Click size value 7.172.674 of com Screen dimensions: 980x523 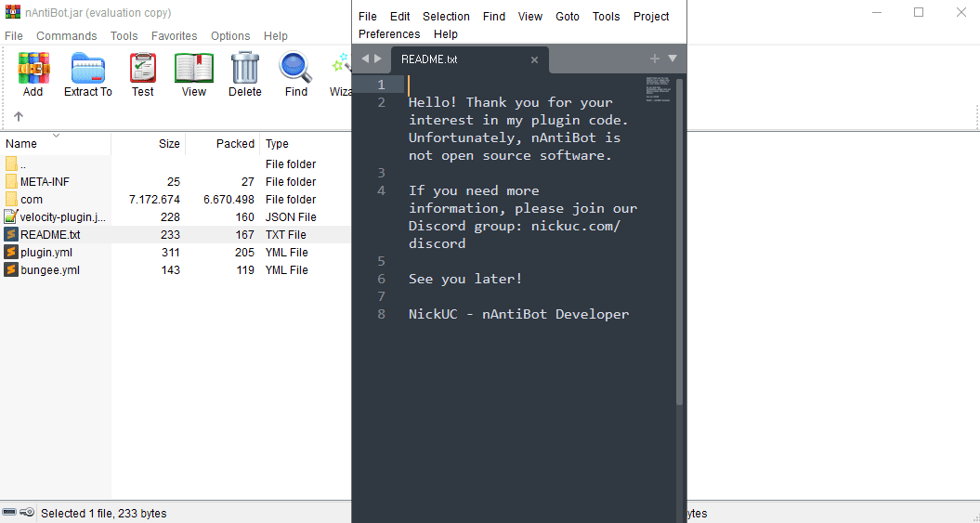pos(154,200)
